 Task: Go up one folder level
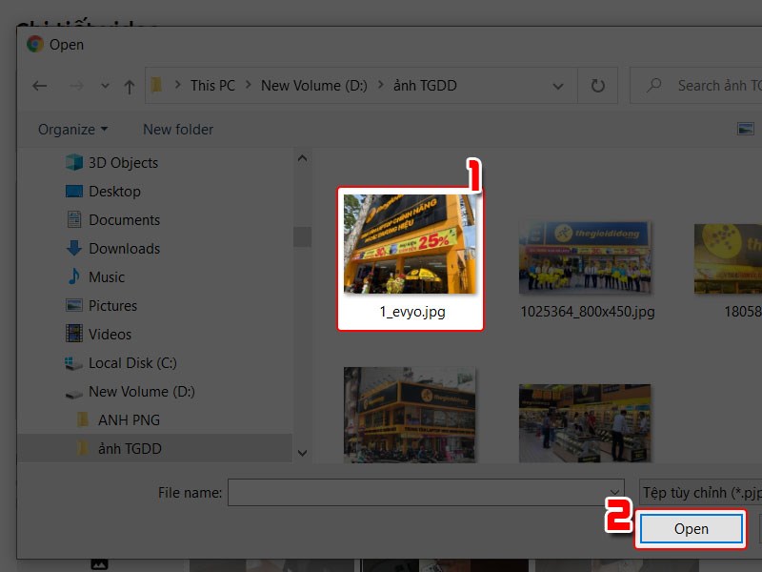130,87
